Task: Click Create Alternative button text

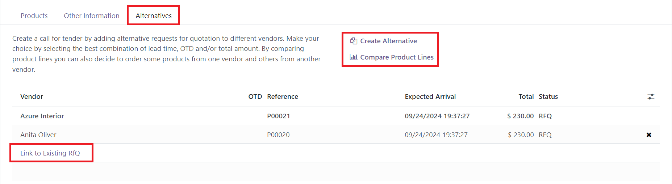Action: (x=388, y=41)
